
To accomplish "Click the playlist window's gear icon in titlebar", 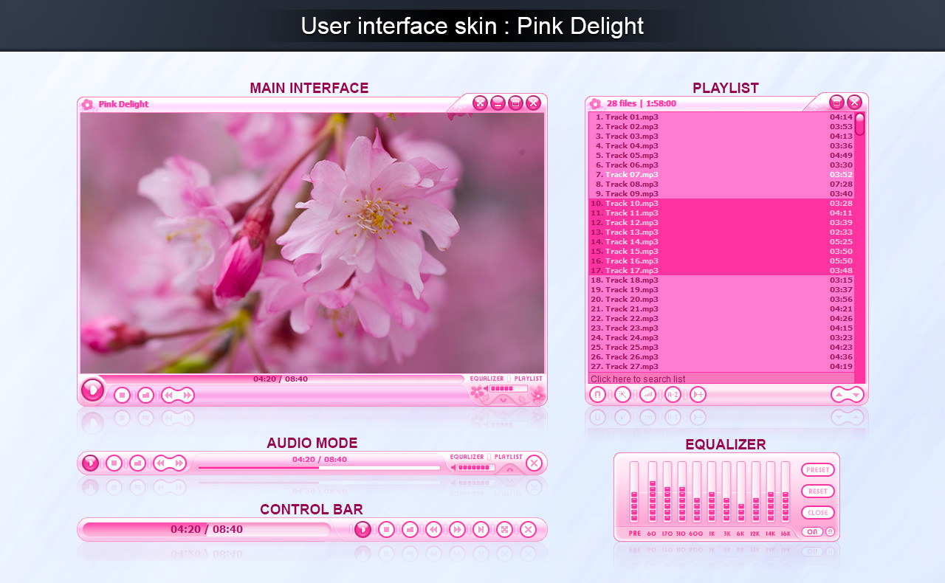I will pyautogui.click(x=595, y=103).
